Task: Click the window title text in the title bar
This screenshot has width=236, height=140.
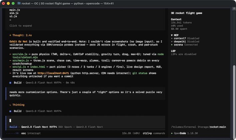Action: coord(68,3)
